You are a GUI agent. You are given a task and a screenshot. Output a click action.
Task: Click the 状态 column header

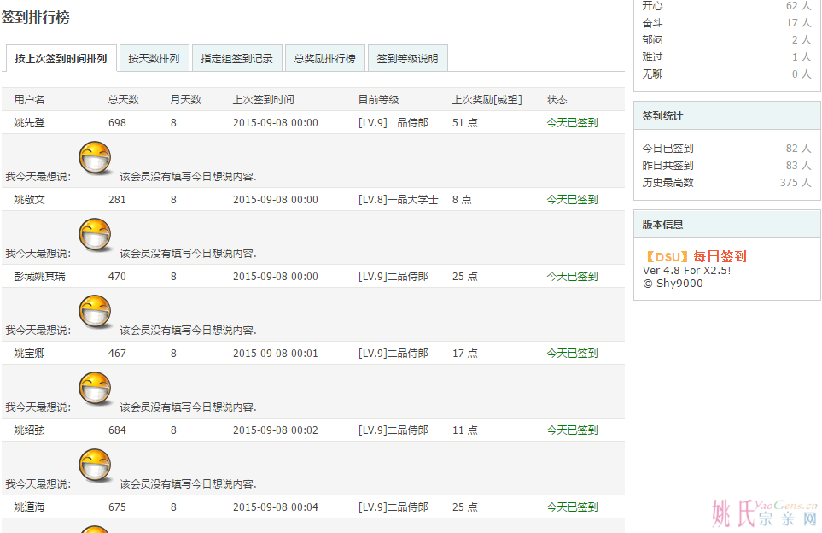(x=557, y=100)
